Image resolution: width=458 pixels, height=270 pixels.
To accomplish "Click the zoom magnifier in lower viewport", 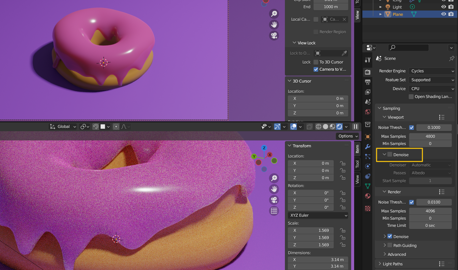I will [274, 178].
